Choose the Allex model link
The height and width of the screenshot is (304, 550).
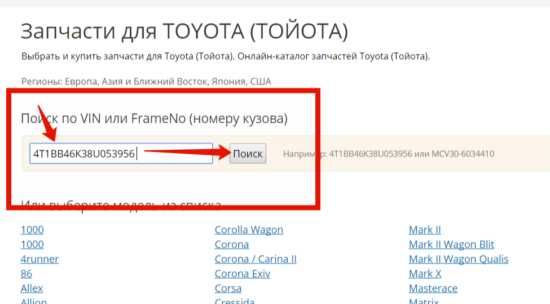(x=32, y=288)
